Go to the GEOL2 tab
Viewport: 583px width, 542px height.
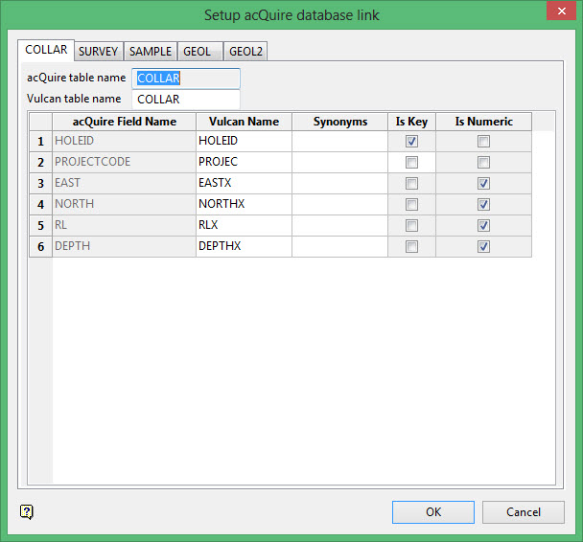click(245, 51)
